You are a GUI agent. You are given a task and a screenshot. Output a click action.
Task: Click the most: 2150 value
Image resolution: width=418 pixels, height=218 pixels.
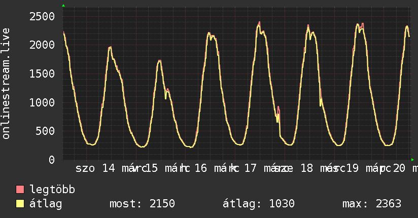pos(142,204)
